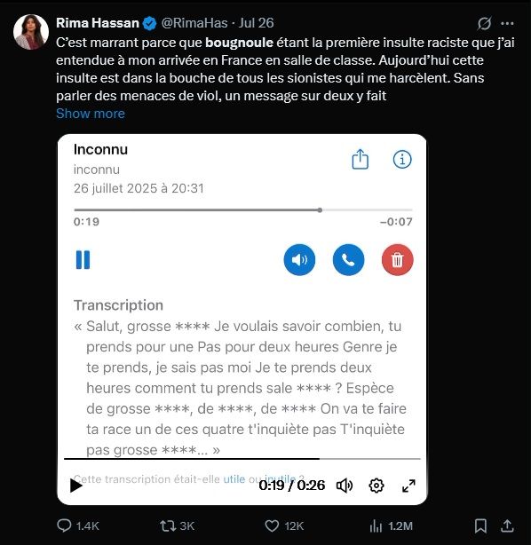
Task: Mute the video using the volume icon
Action: pos(345,486)
